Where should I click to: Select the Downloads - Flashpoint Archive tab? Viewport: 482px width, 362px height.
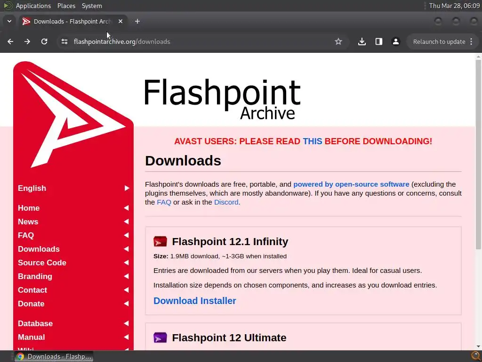[x=73, y=21]
